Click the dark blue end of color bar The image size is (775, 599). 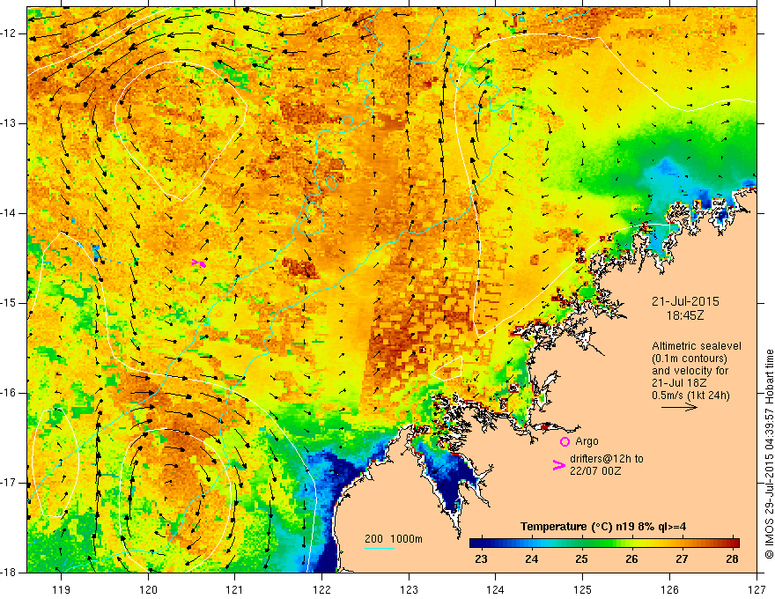[x=475, y=544]
